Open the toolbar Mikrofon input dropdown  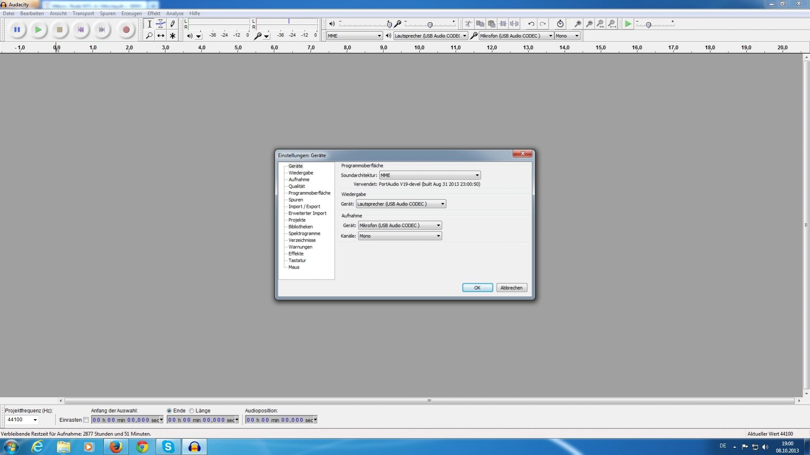pos(516,36)
